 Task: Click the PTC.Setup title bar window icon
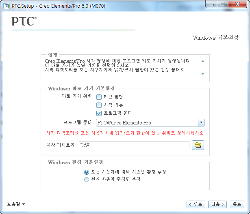point(7,6)
